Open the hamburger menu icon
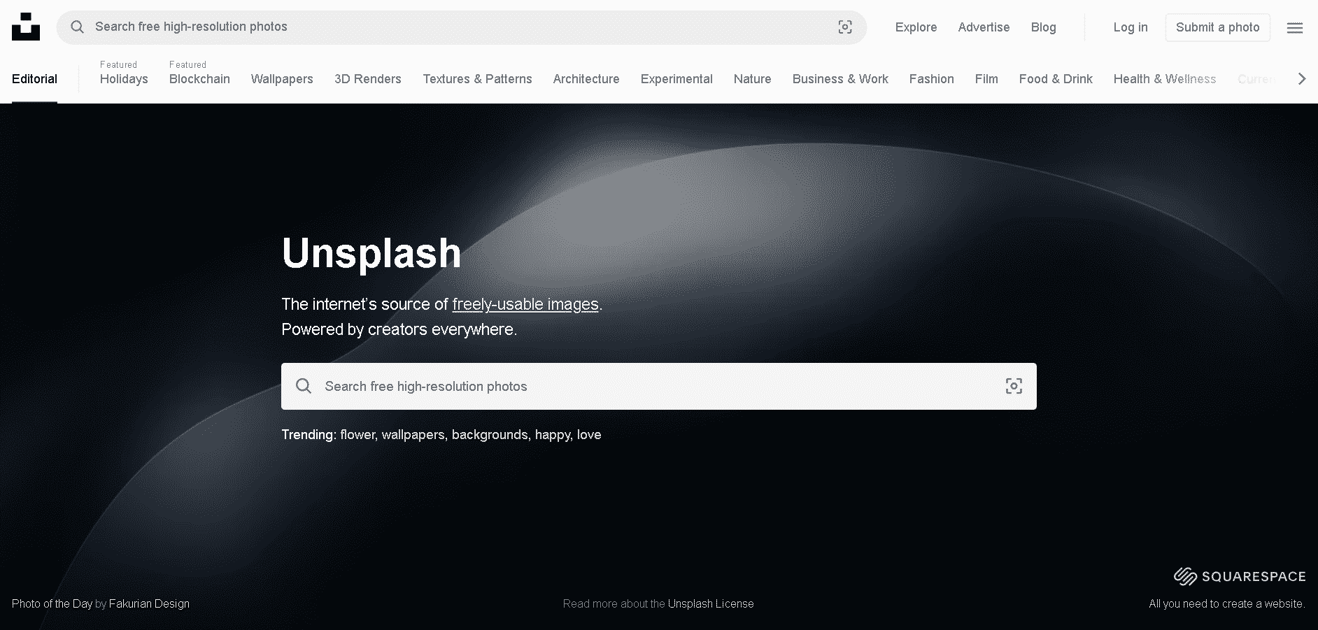 point(1295,28)
